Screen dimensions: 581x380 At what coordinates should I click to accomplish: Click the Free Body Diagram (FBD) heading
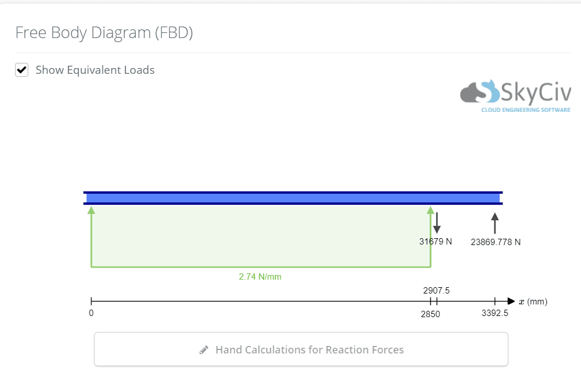(104, 33)
